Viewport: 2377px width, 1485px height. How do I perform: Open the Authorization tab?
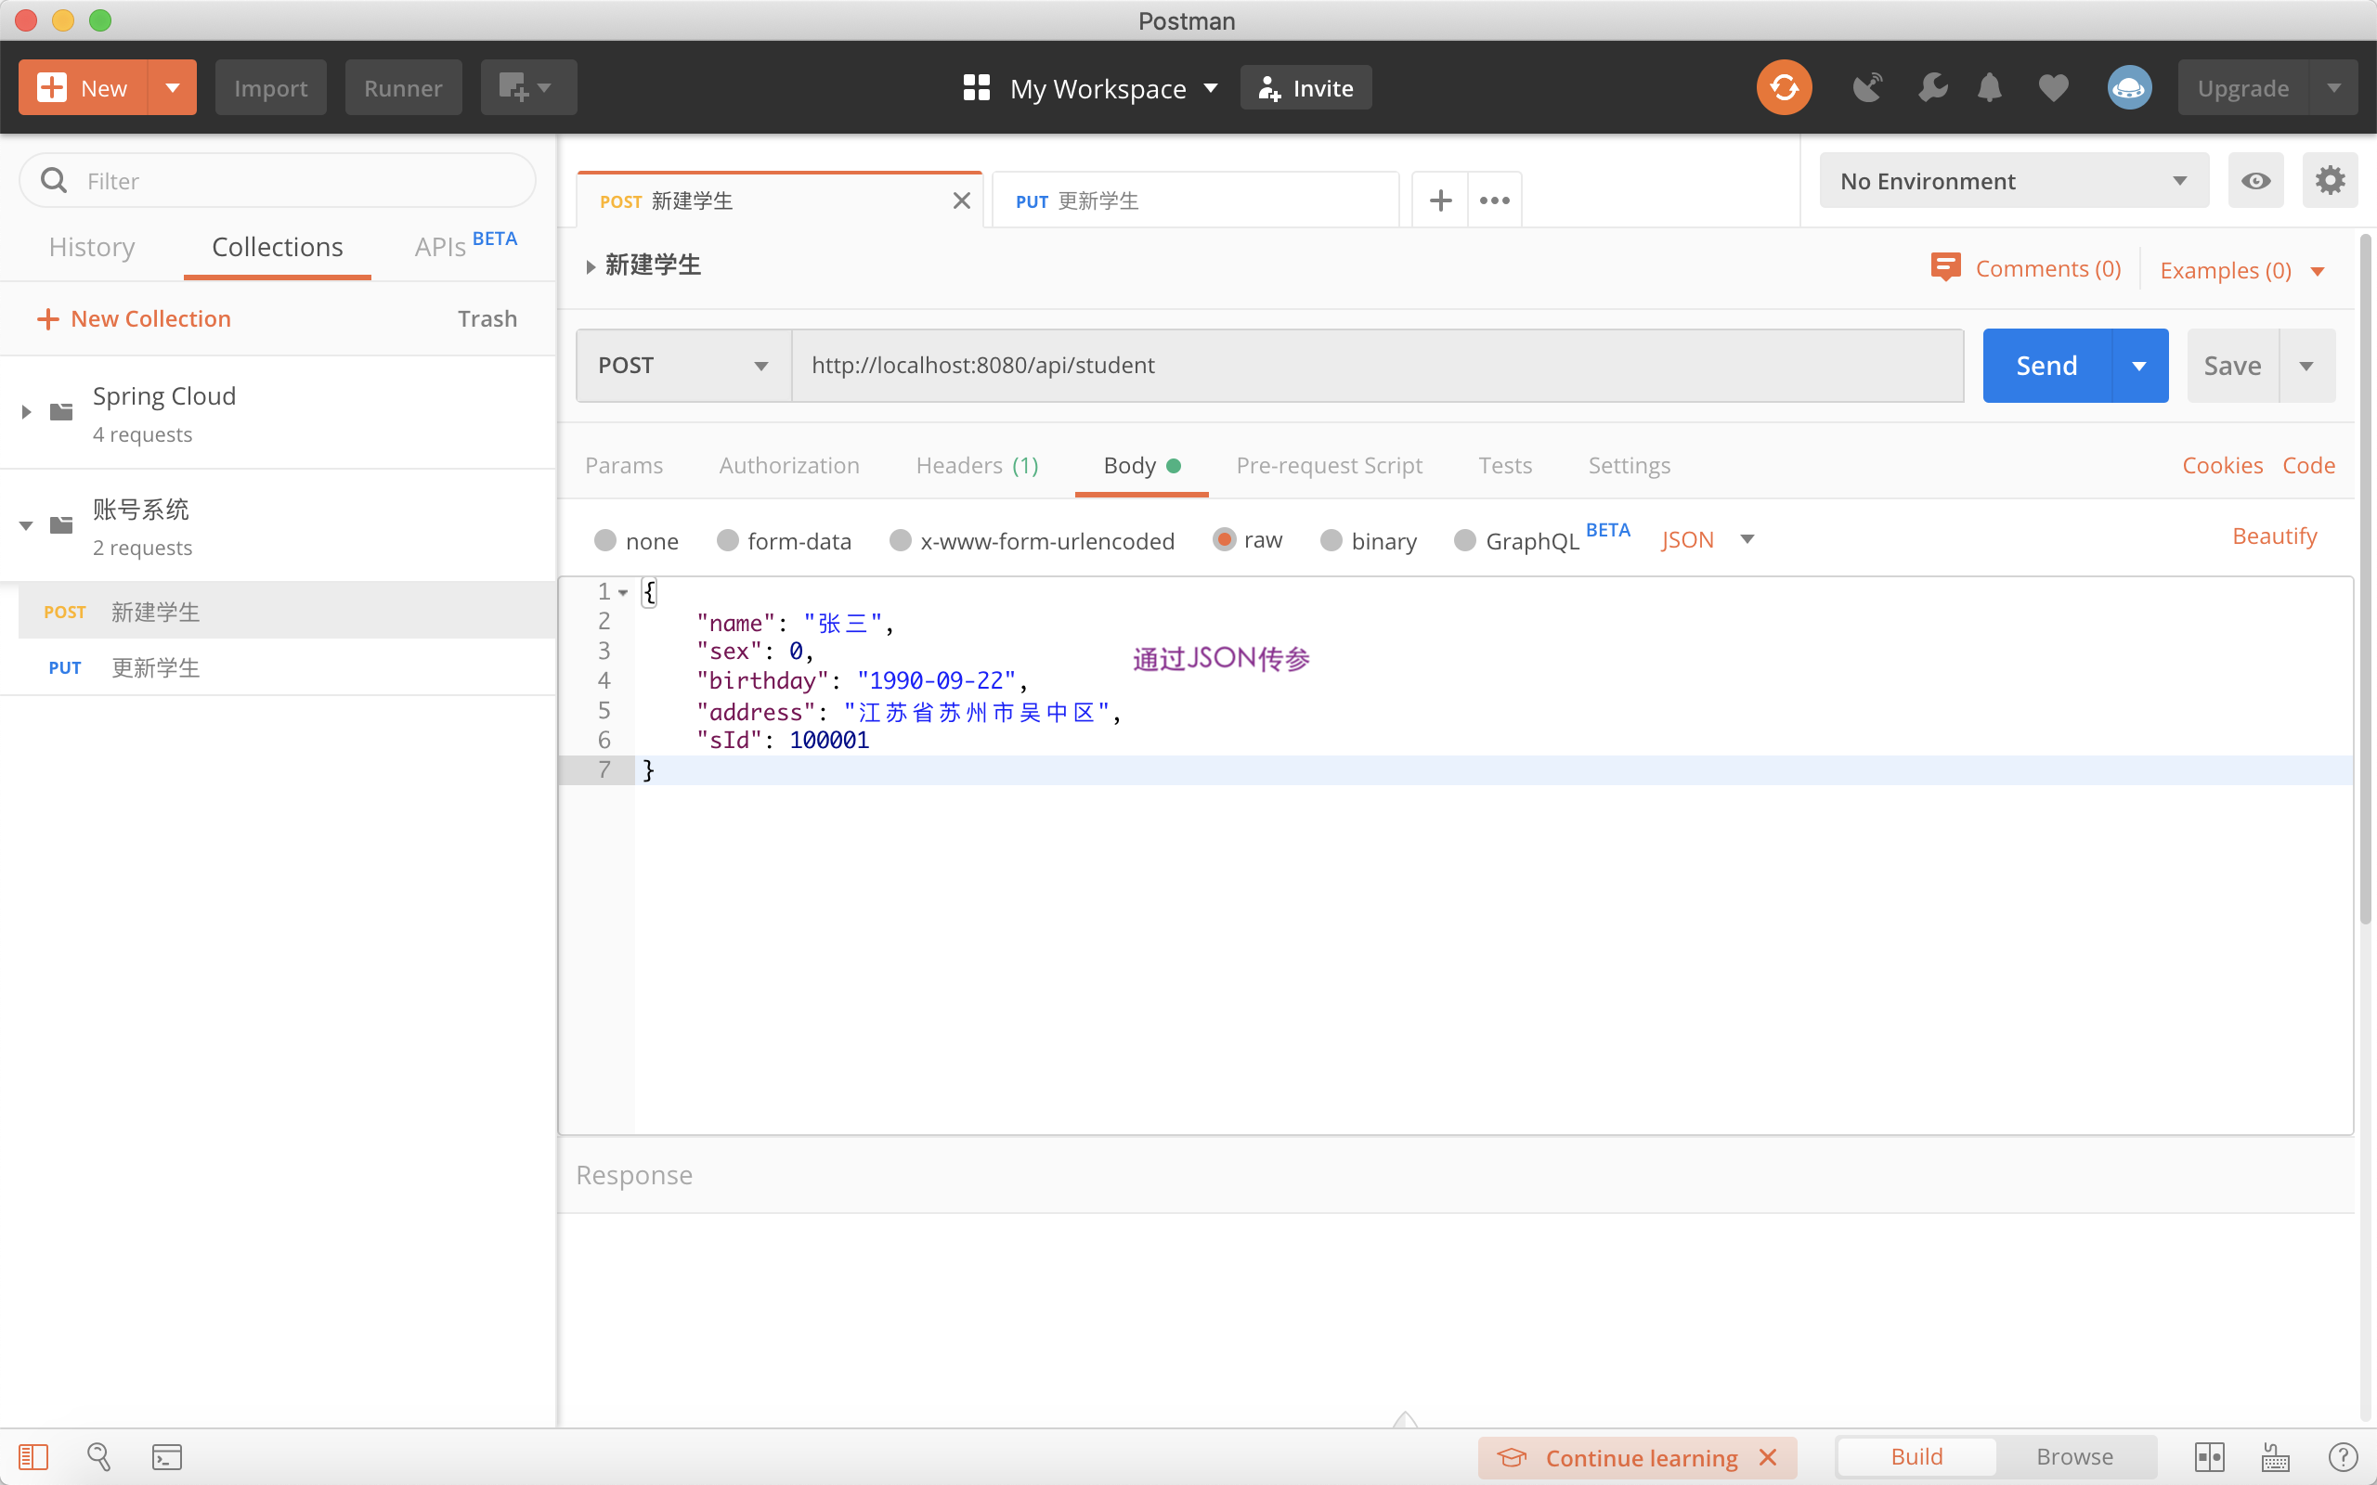pyautogui.click(x=788, y=465)
